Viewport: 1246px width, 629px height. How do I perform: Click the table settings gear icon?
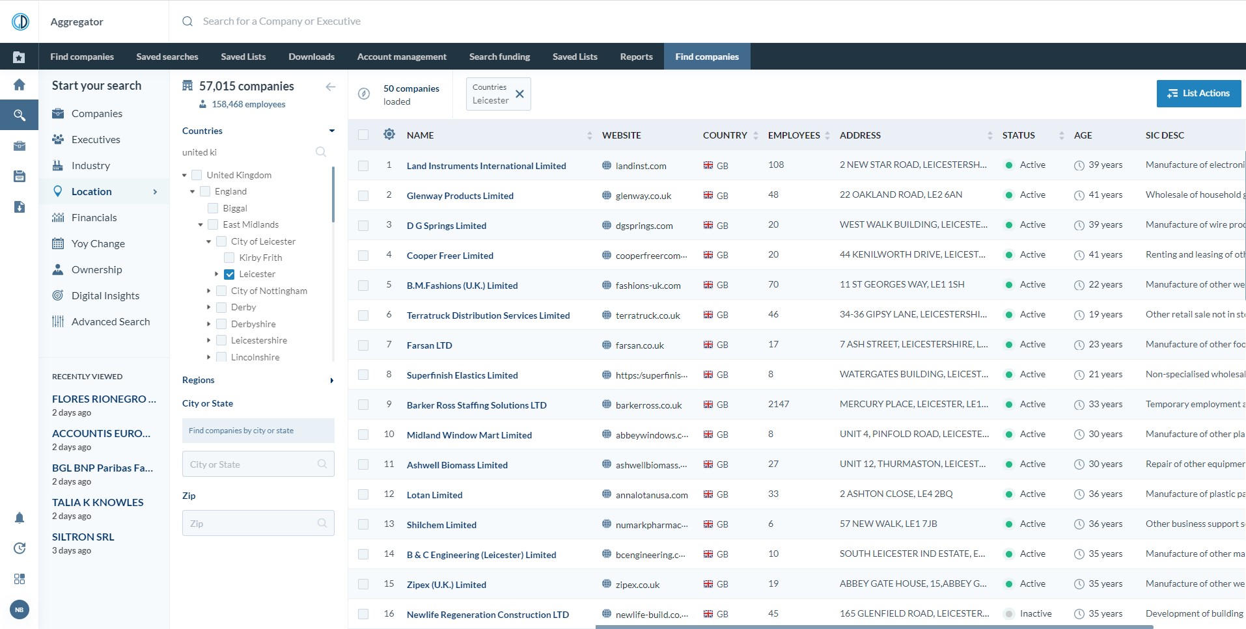pyautogui.click(x=389, y=135)
